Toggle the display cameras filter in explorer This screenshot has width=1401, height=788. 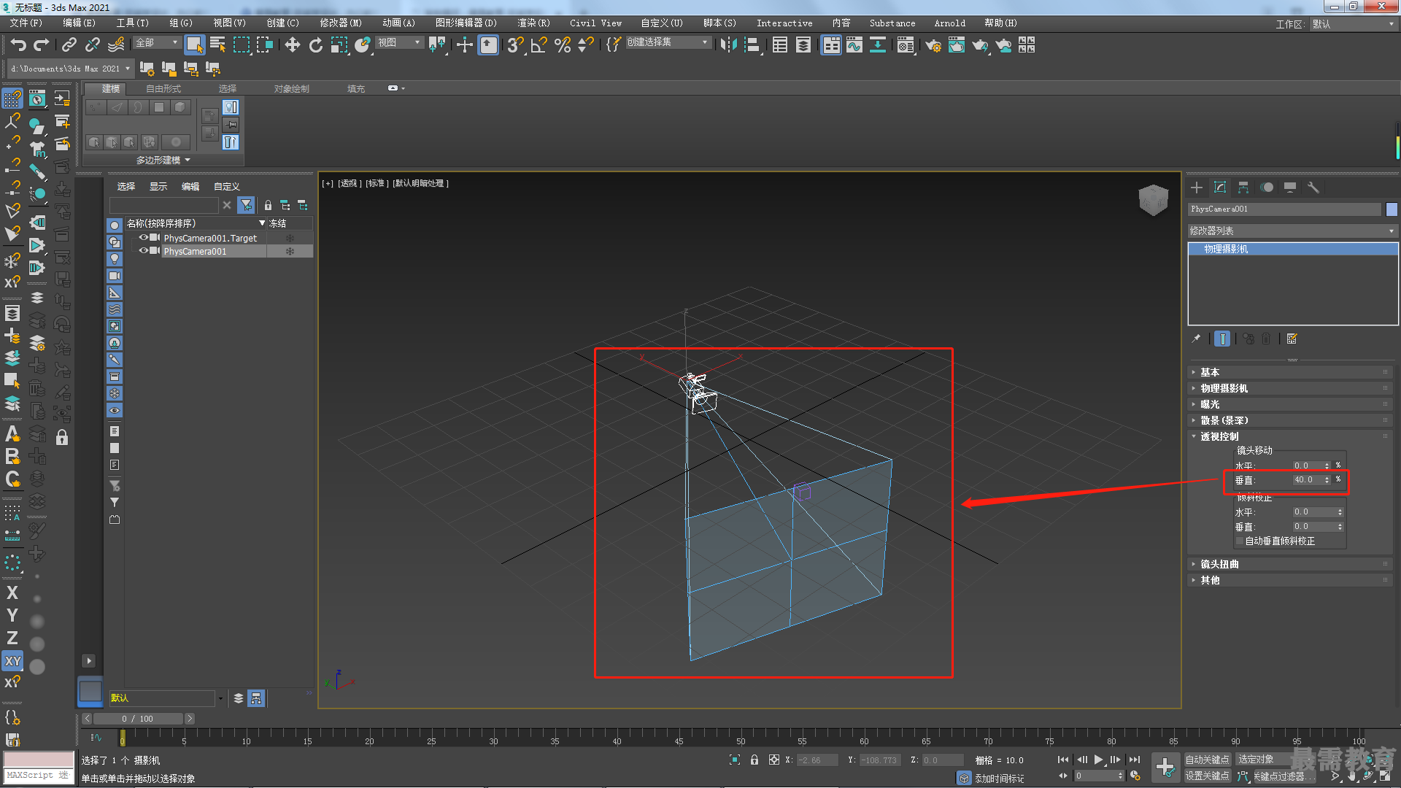point(115,276)
